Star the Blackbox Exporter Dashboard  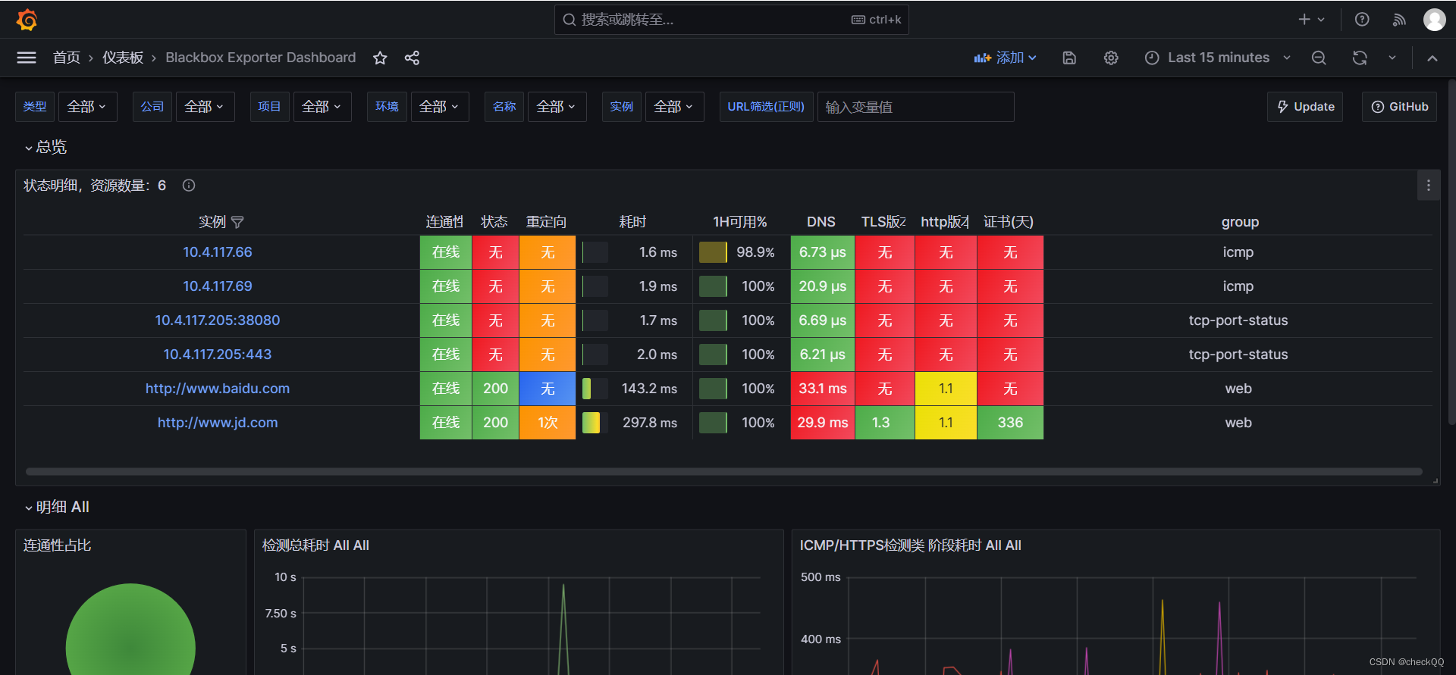coord(380,58)
